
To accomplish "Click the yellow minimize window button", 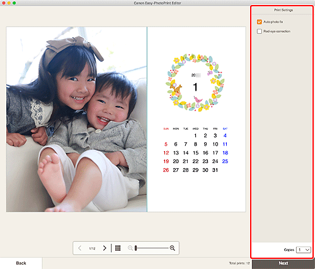I will point(9,3).
